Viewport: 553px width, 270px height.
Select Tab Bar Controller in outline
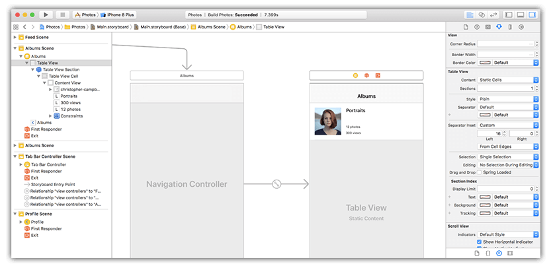point(48,164)
